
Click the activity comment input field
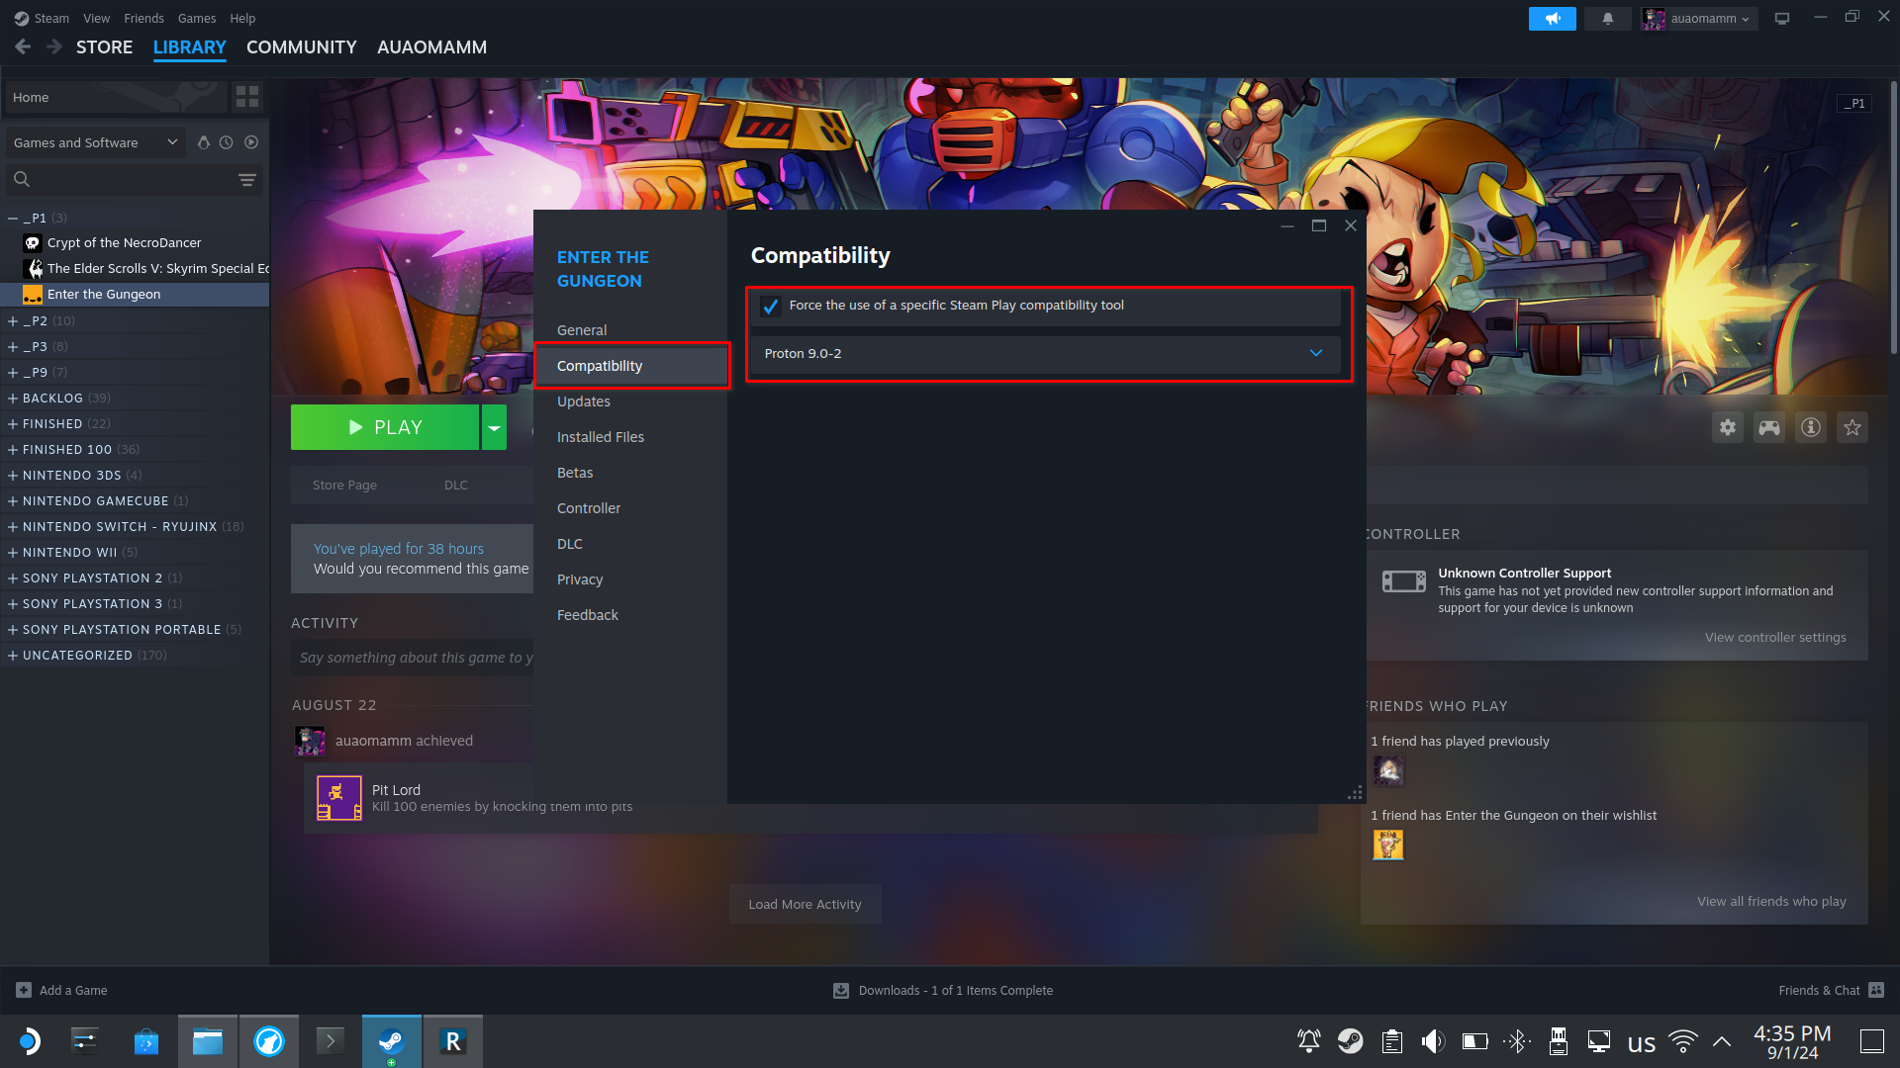[x=414, y=657]
